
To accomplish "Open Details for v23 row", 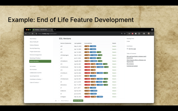I will click(x=115, y=46).
